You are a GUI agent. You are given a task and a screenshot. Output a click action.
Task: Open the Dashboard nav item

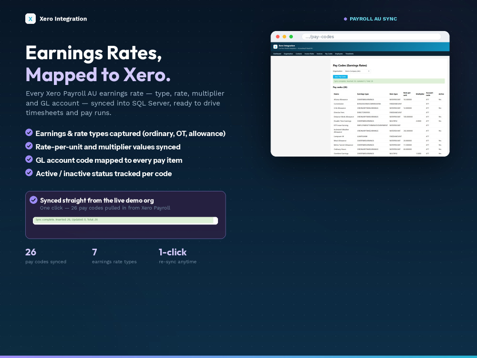[x=277, y=53]
